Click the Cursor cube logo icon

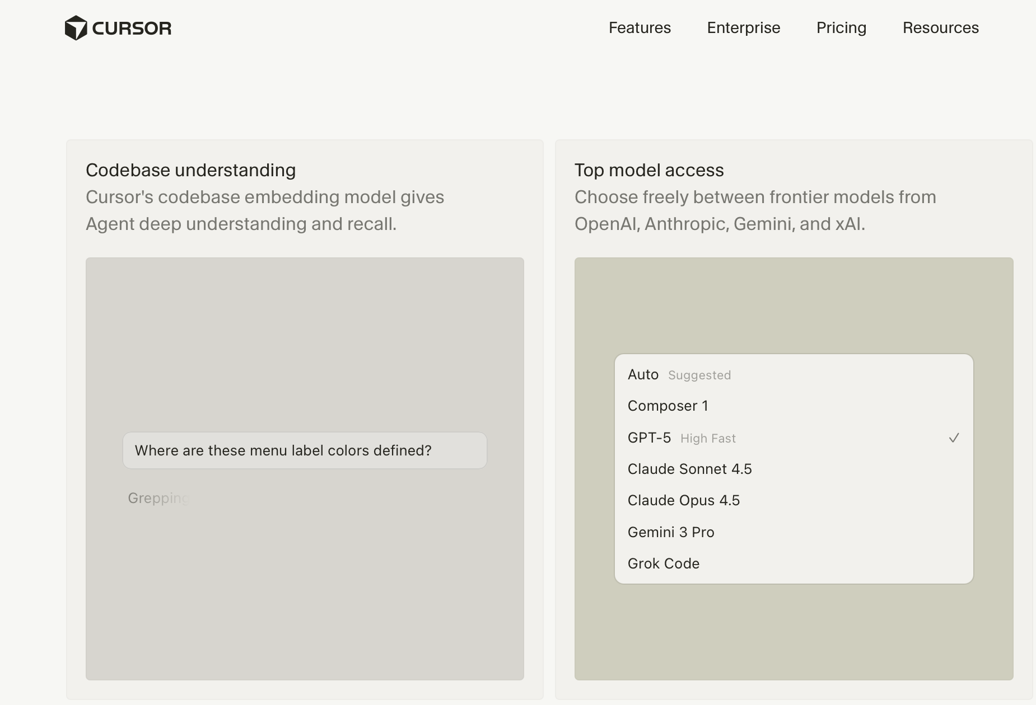[76, 28]
